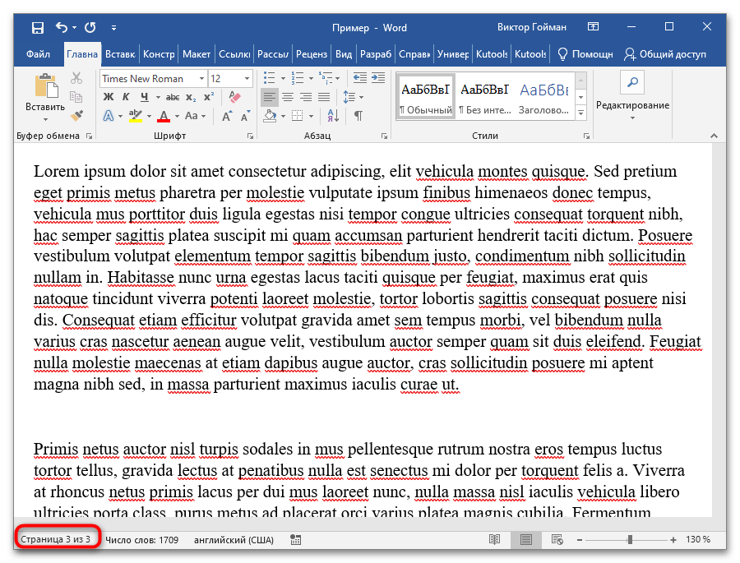This screenshot has width=740, height=563.
Task: Apply the Обычный style
Action: pos(426,96)
